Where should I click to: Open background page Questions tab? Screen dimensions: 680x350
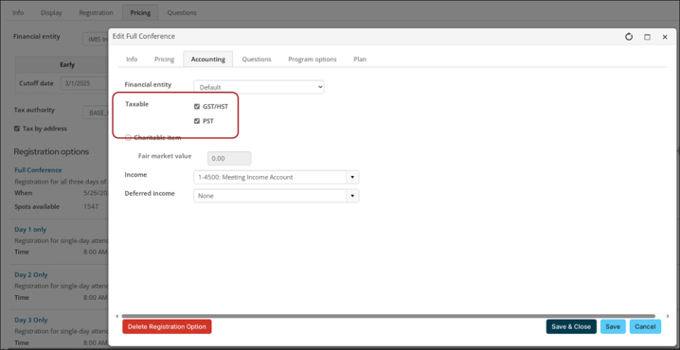tap(182, 13)
